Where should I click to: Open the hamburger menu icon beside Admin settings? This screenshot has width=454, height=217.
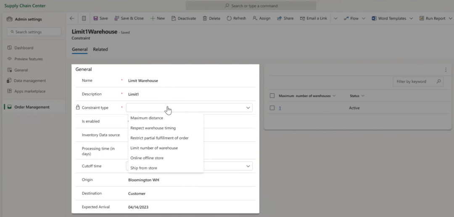[x=9, y=19]
